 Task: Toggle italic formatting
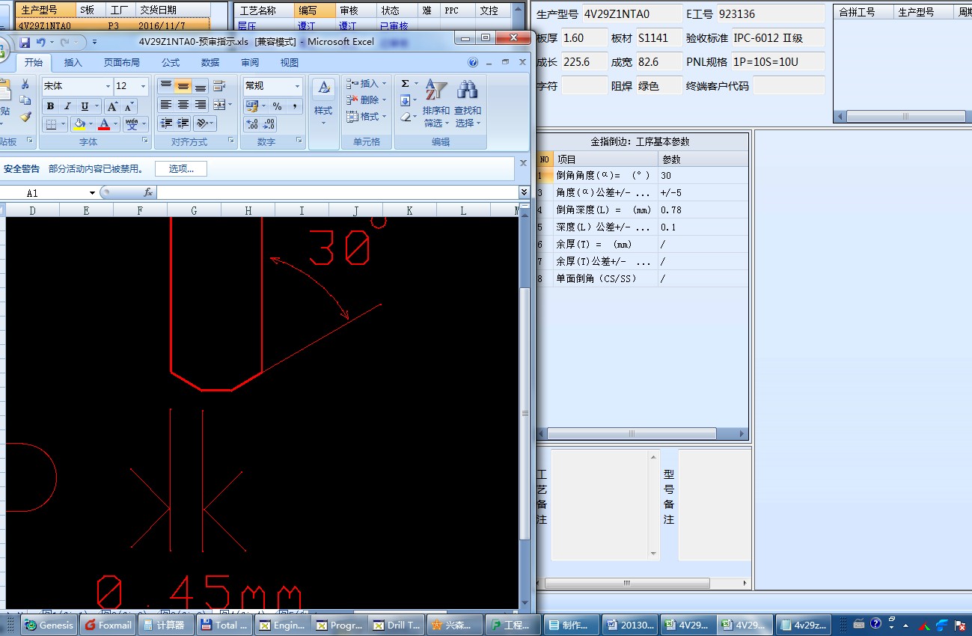[67, 106]
